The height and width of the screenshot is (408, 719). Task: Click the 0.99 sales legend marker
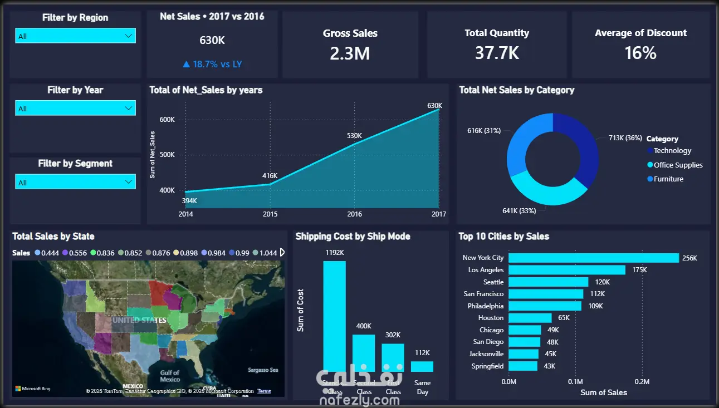[x=231, y=253]
